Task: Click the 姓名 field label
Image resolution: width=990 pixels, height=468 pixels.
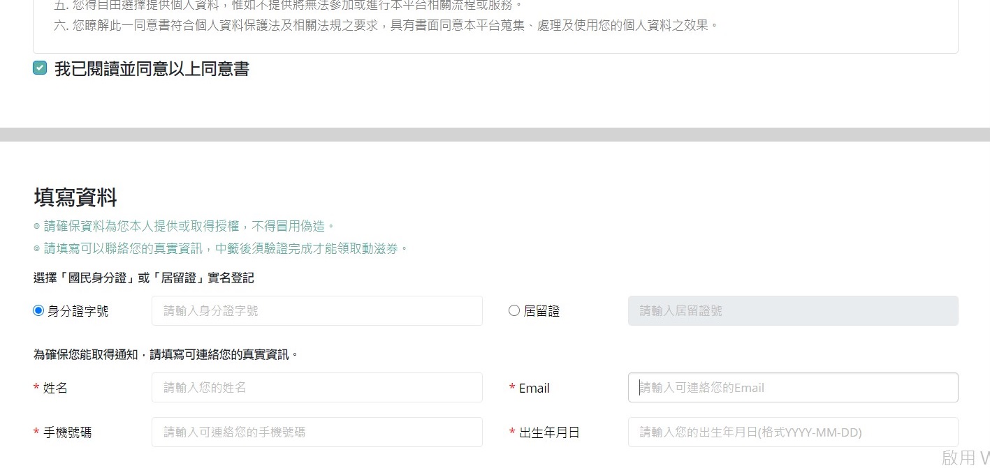Action: tap(55, 388)
